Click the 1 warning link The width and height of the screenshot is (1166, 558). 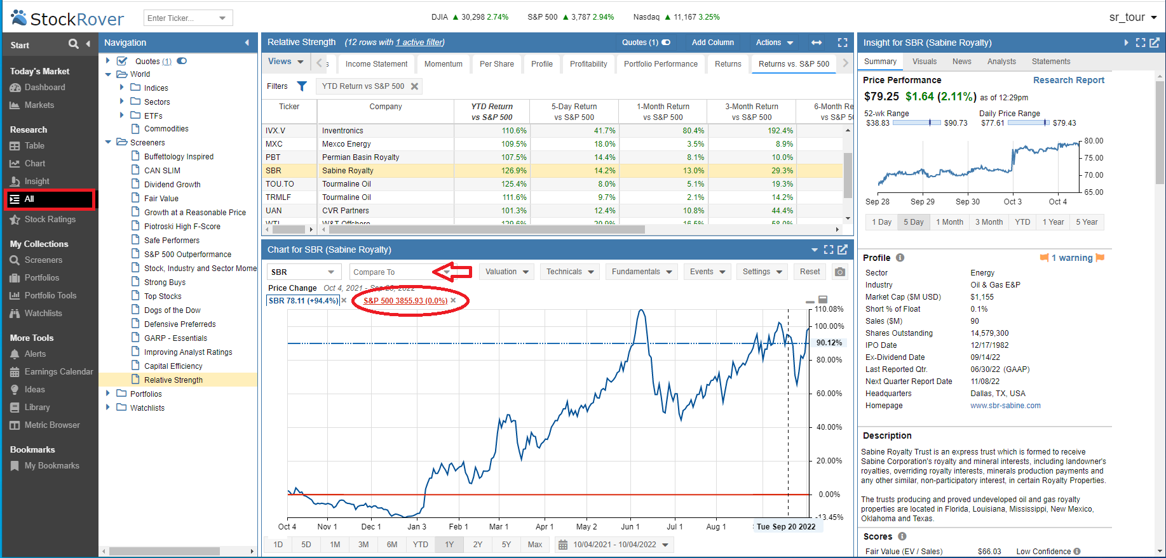pos(1072,258)
